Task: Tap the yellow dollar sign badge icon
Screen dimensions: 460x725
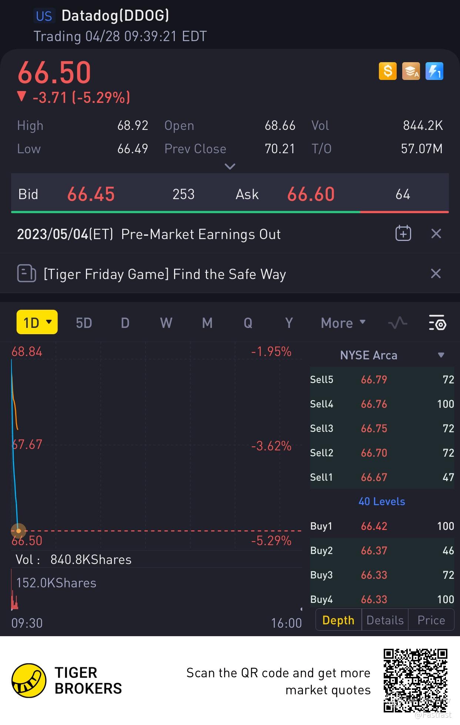Action: (x=387, y=71)
